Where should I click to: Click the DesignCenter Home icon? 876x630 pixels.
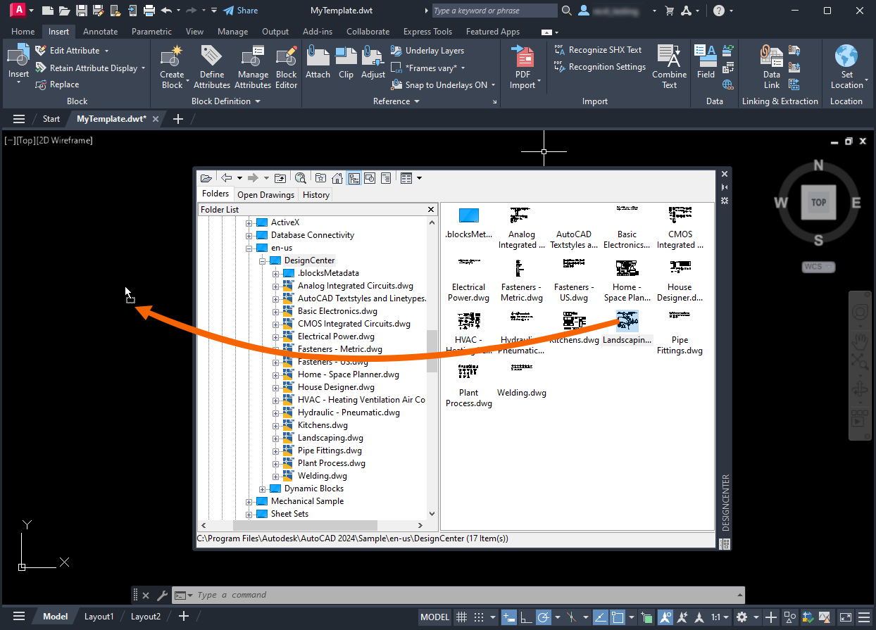coord(337,178)
